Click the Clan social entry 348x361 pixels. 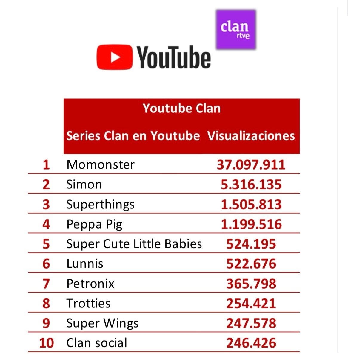click(x=97, y=343)
